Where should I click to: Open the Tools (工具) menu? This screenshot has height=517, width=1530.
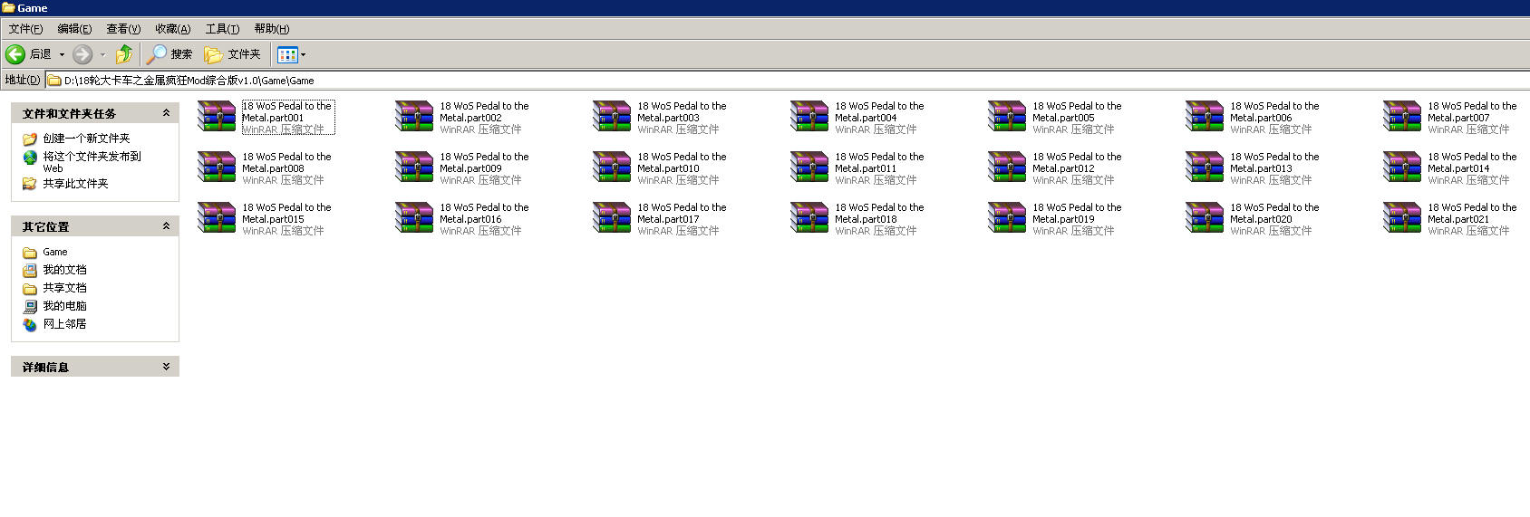tap(222, 29)
